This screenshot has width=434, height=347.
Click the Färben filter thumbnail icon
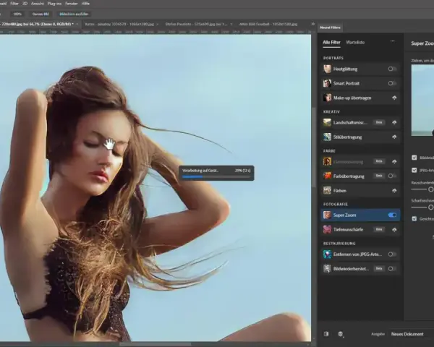(327, 190)
